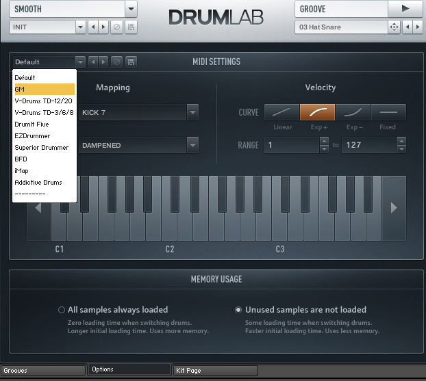Increase the maximum velocity range value
This screenshot has height=381, width=426.
(x=401, y=141)
